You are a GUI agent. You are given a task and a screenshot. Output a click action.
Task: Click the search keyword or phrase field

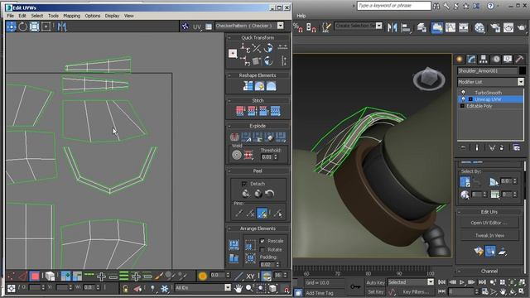coord(394,6)
